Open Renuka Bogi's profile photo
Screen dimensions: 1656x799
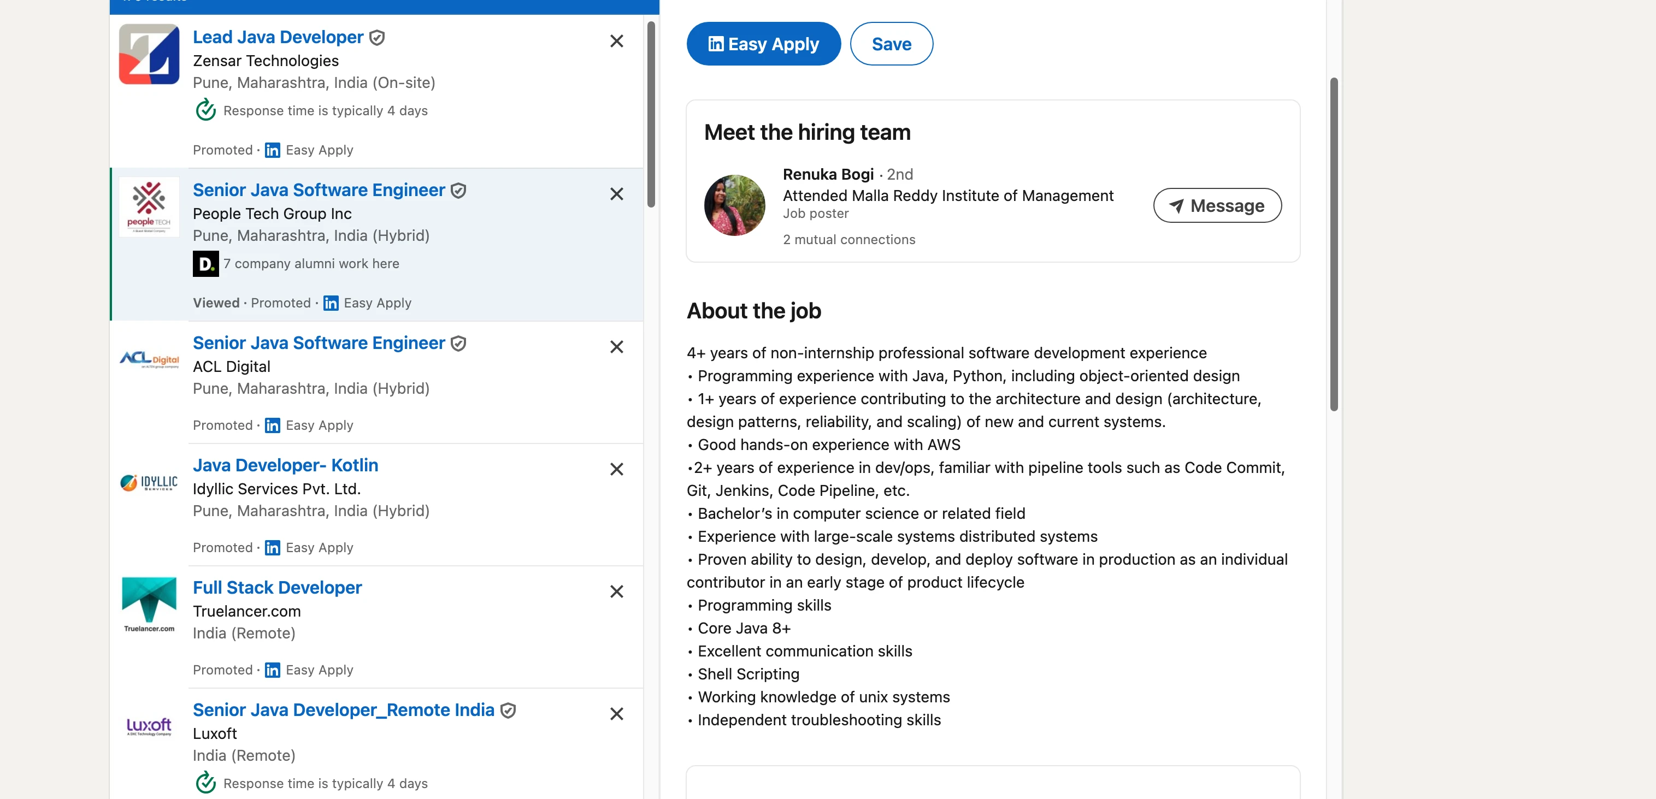pyautogui.click(x=735, y=205)
